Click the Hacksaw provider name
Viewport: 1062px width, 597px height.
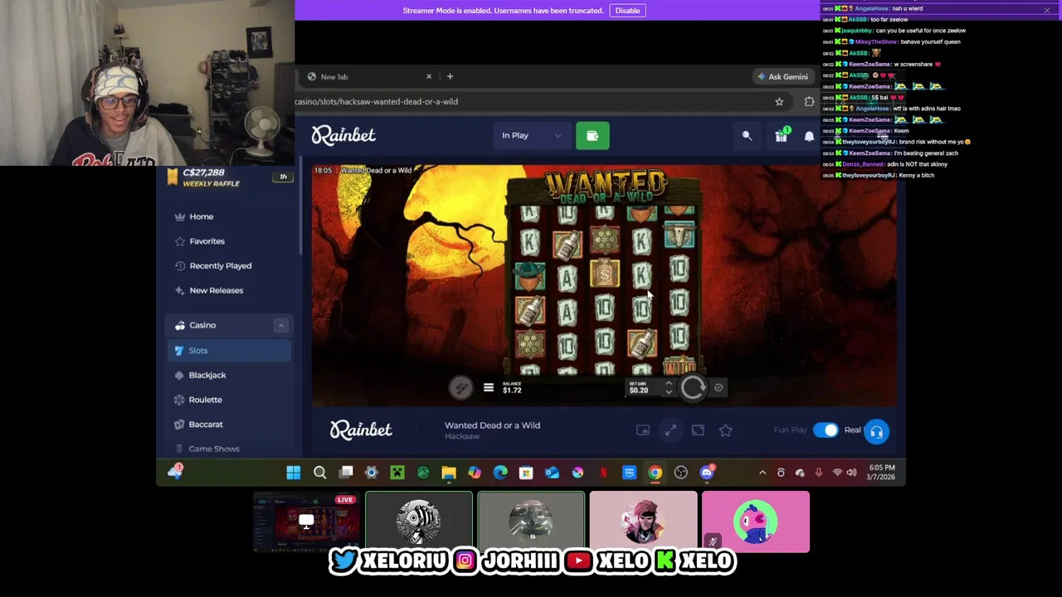pyautogui.click(x=462, y=436)
